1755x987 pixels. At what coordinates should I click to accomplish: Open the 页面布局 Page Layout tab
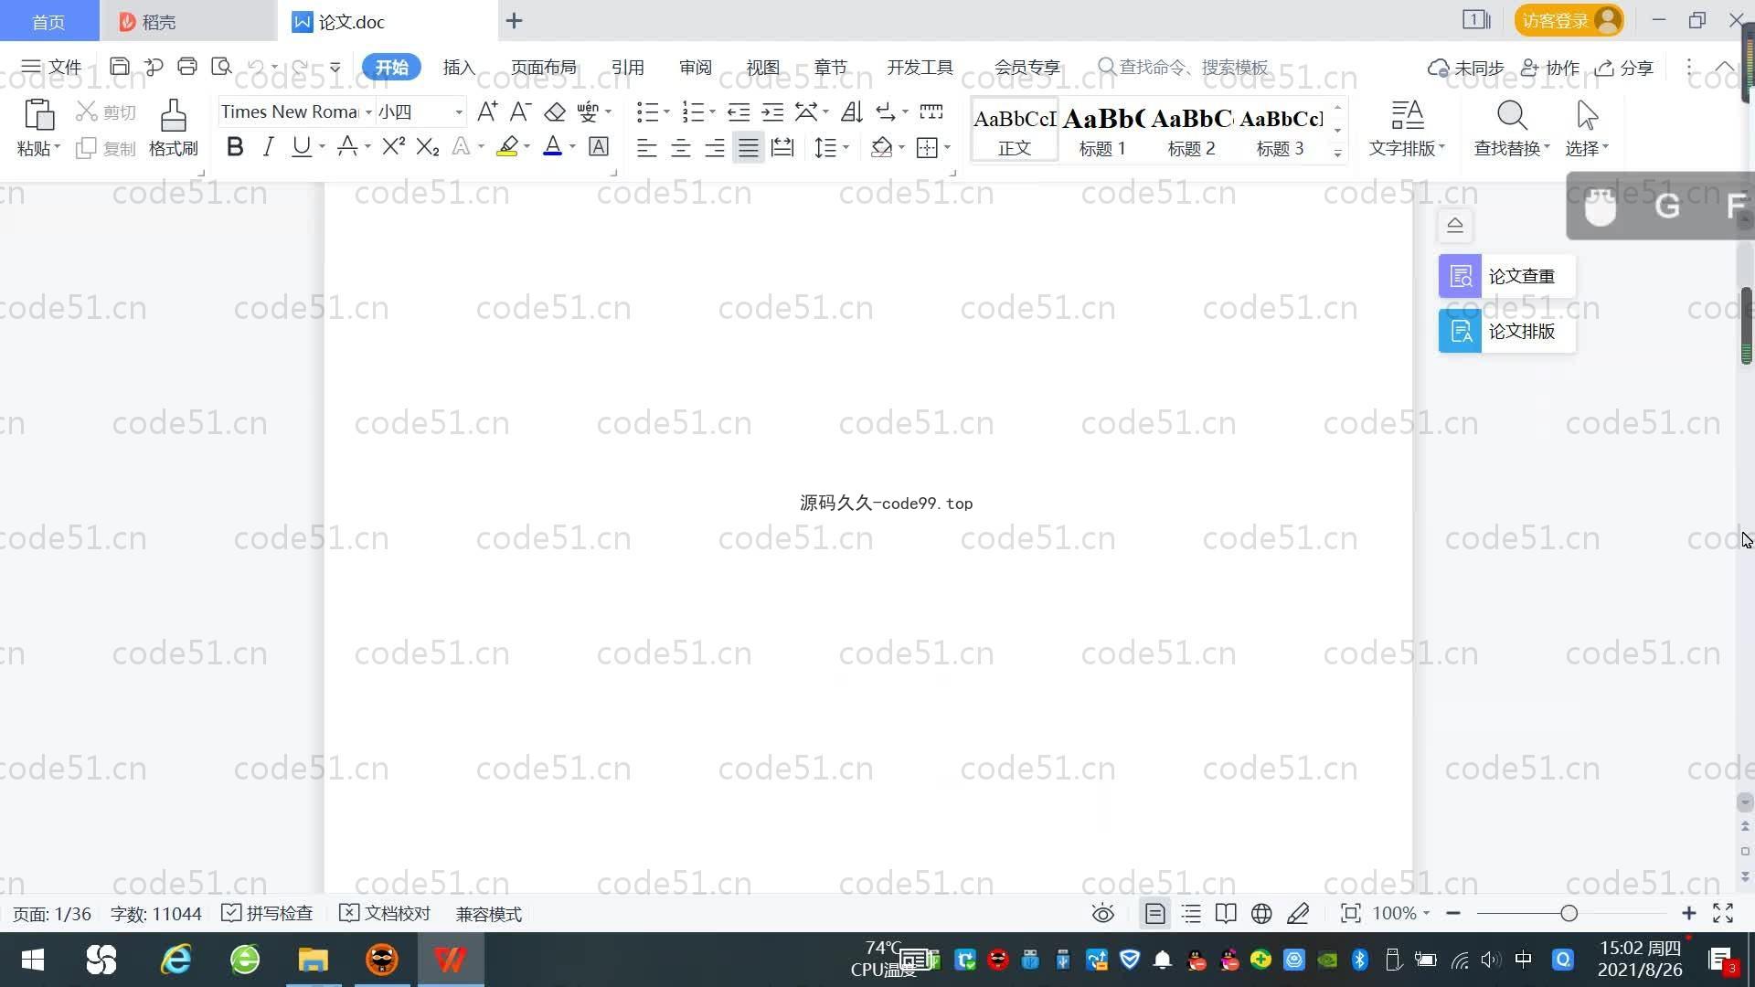(x=544, y=67)
